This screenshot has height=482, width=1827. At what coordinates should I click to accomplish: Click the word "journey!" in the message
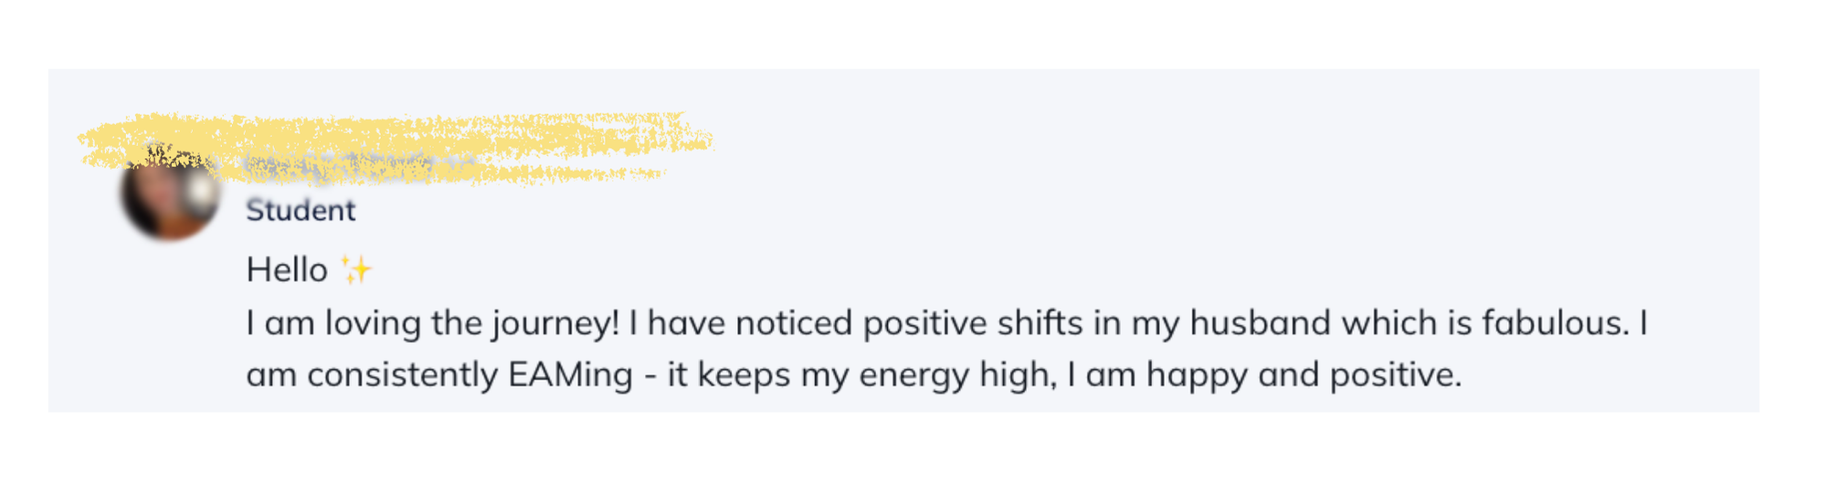pyautogui.click(x=555, y=324)
